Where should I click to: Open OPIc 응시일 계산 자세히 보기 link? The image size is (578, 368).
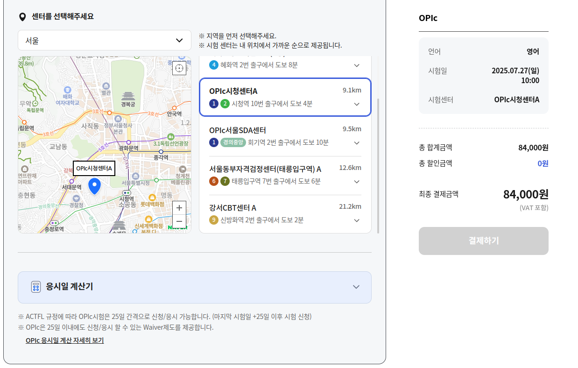64,340
